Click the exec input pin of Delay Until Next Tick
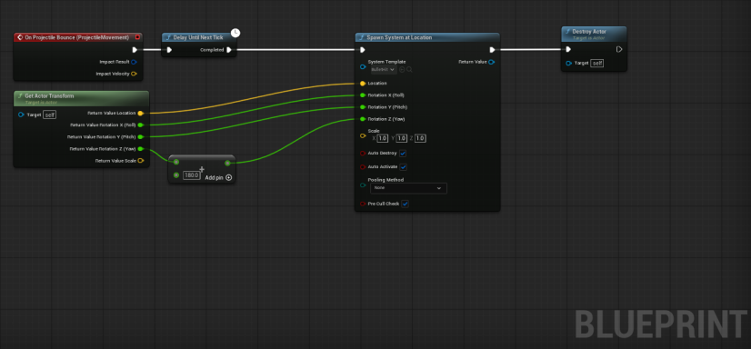This screenshot has width=751, height=349. point(169,50)
